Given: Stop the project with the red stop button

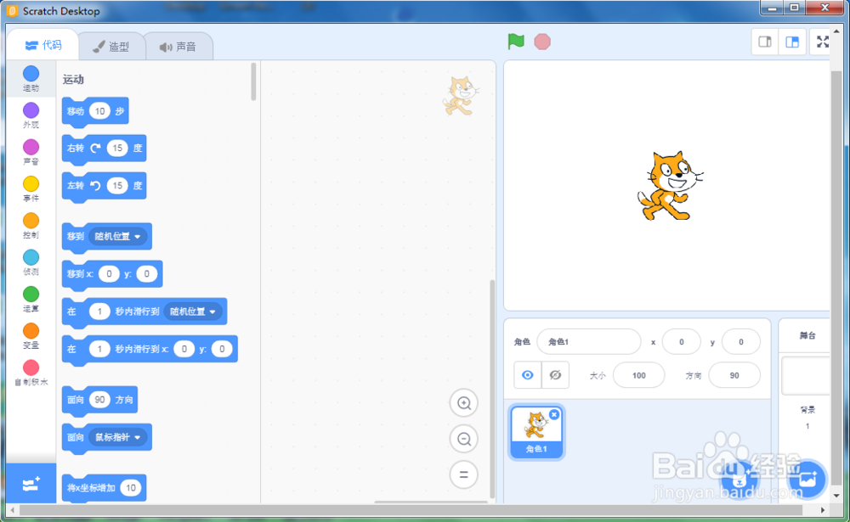Looking at the screenshot, I should [541, 41].
